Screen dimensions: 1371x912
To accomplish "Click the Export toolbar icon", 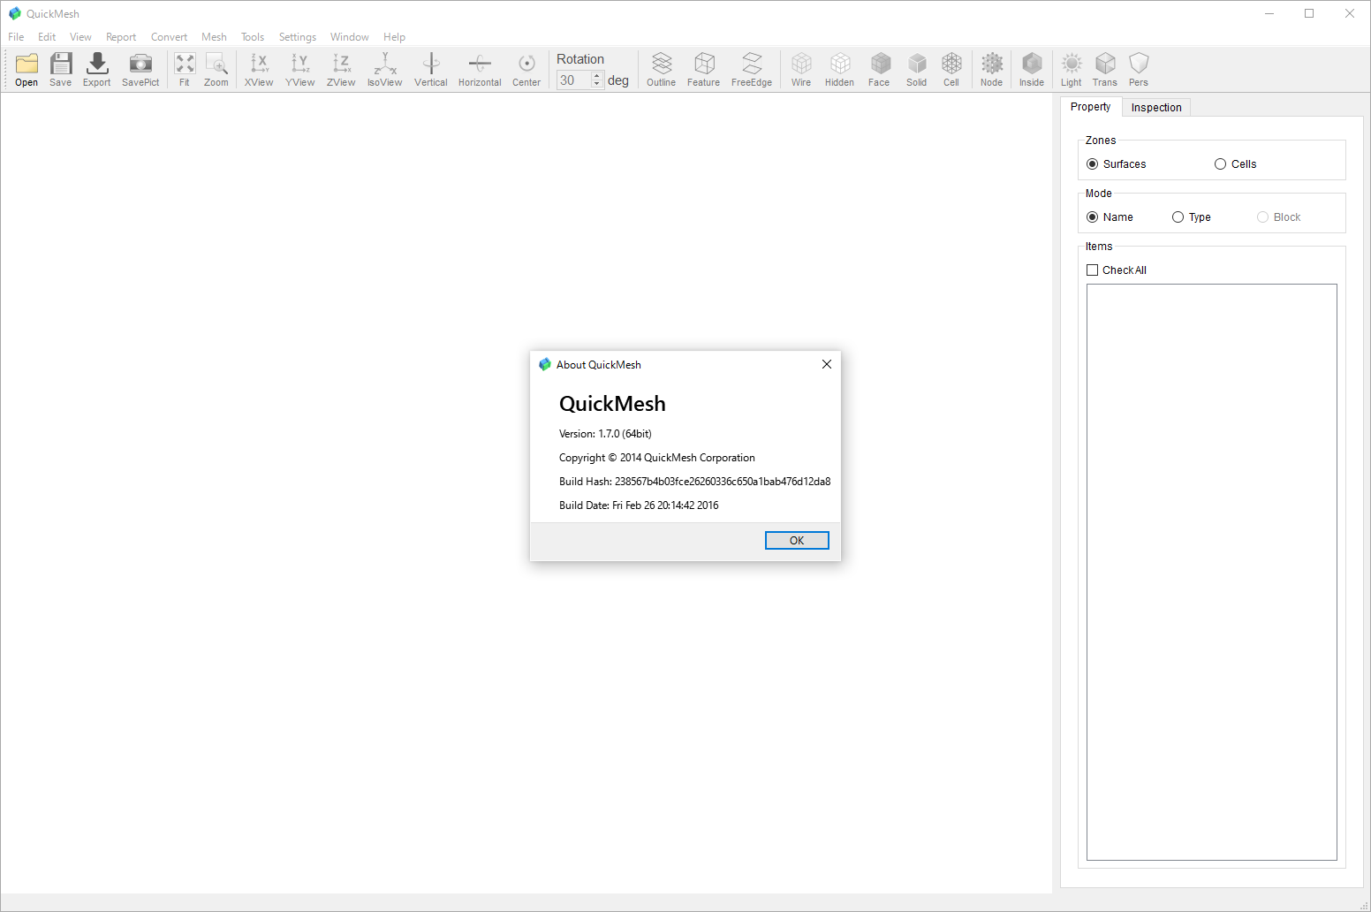I will (97, 70).
